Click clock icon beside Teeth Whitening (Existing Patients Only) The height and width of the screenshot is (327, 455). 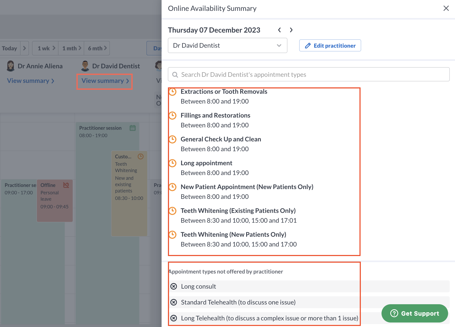pos(172,211)
